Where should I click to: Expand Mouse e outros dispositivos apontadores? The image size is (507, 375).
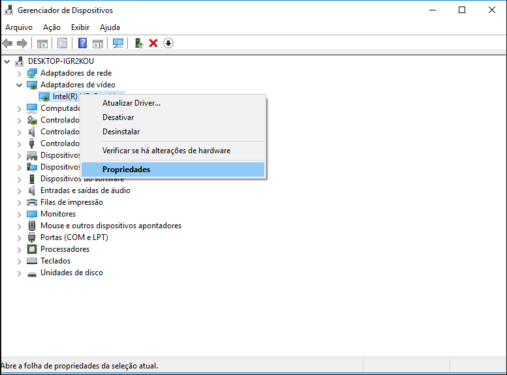coord(20,226)
